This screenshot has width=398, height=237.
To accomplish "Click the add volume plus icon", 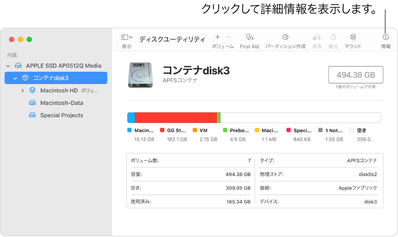I will click(217, 37).
